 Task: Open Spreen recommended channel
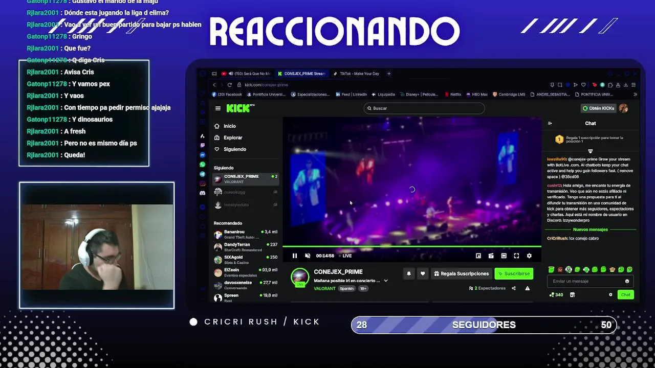pyautogui.click(x=246, y=297)
